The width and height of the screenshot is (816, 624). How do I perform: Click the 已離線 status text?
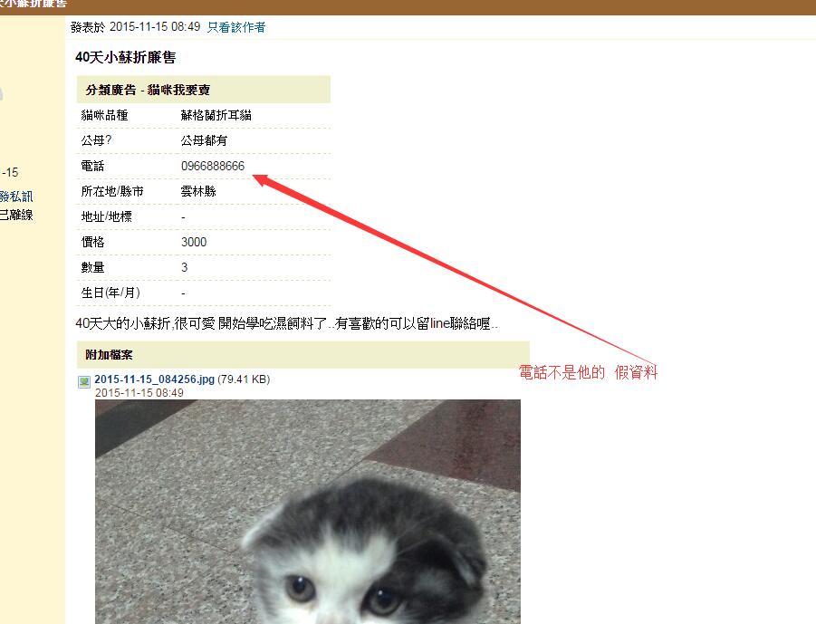pyautogui.click(x=16, y=215)
